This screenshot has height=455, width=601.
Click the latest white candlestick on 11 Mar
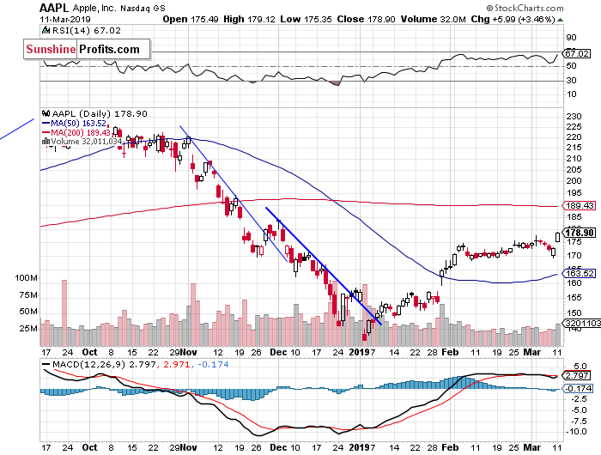(x=557, y=237)
